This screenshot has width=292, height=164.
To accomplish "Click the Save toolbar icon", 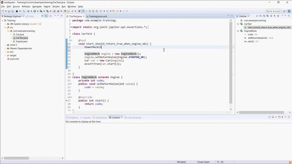I will coord(9,11).
